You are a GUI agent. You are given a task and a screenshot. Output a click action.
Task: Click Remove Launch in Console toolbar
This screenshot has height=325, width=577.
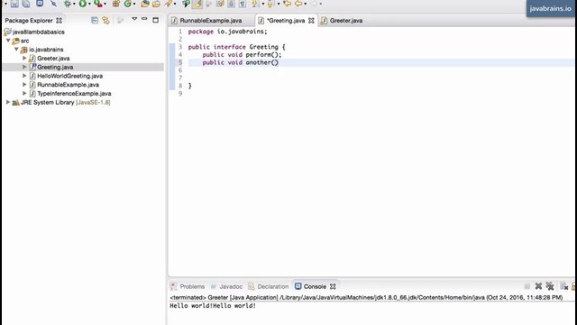pos(538,286)
